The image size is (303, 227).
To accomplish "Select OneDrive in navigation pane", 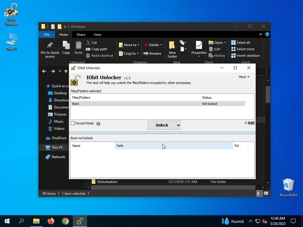I will tap(56, 138).
